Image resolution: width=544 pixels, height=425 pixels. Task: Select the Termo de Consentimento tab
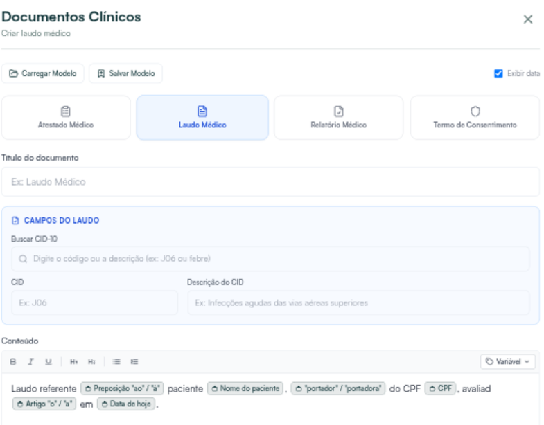click(x=475, y=118)
